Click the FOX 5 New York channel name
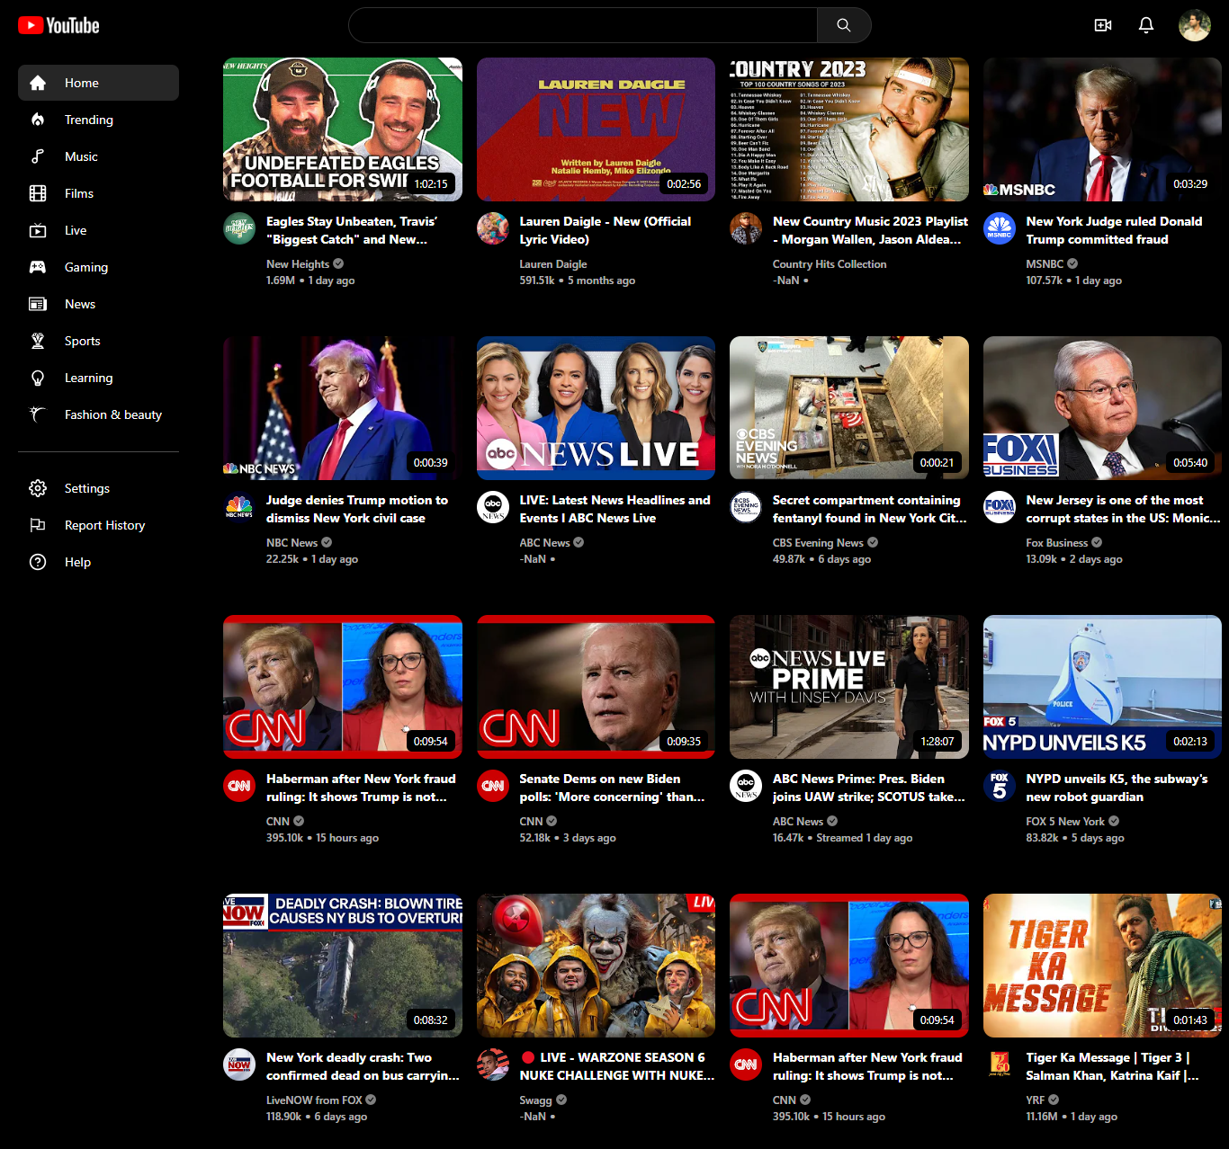 (x=1065, y=821)
